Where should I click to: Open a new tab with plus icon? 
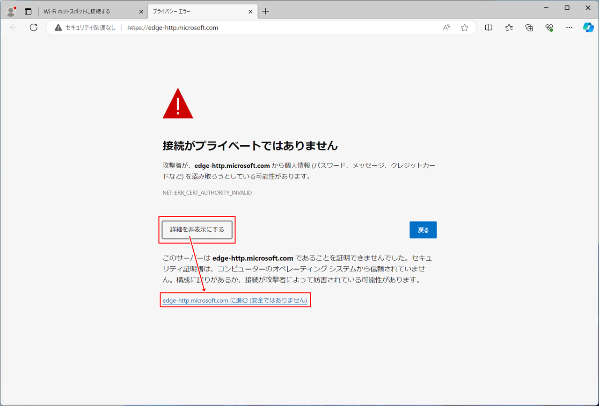pyautogui.click(x=266, y=11)
